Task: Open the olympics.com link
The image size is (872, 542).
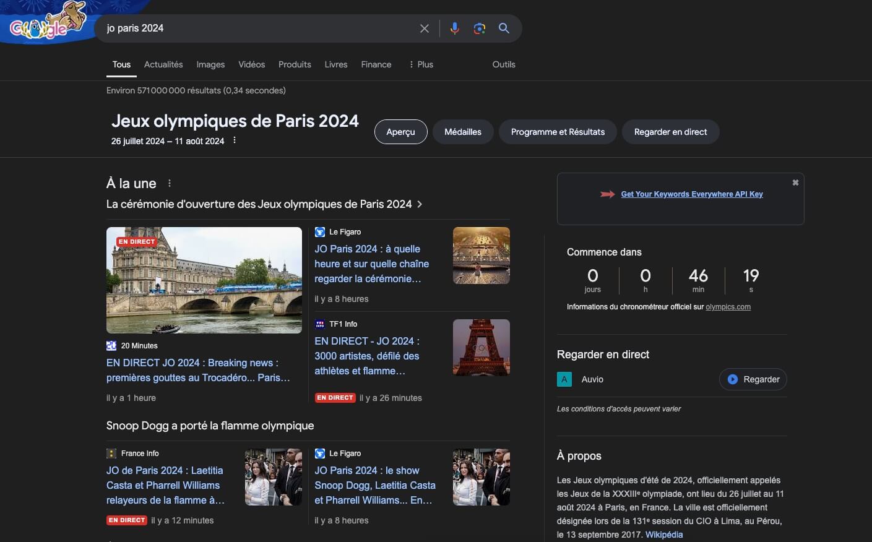Action: [728, 307]
